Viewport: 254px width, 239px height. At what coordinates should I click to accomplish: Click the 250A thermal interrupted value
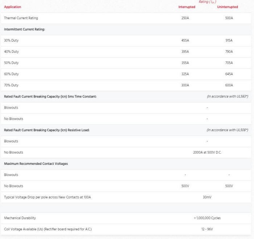click(185, 18)
